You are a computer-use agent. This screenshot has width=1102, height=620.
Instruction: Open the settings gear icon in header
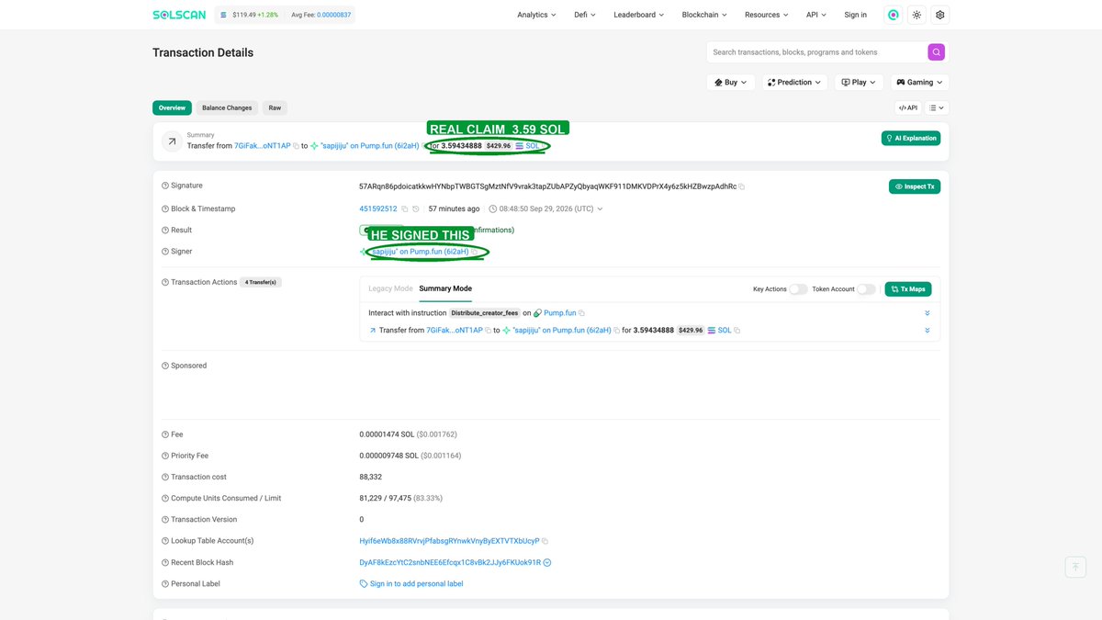[939, 15]
